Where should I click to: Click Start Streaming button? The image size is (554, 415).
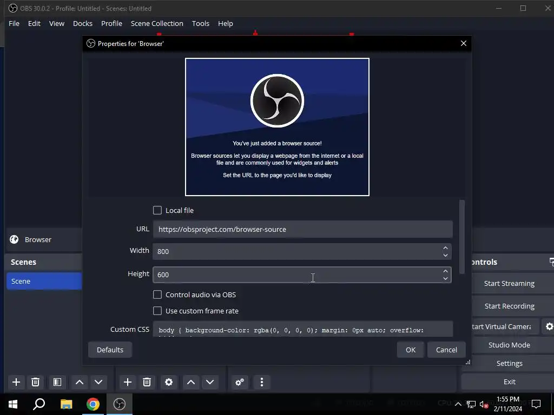509,283
